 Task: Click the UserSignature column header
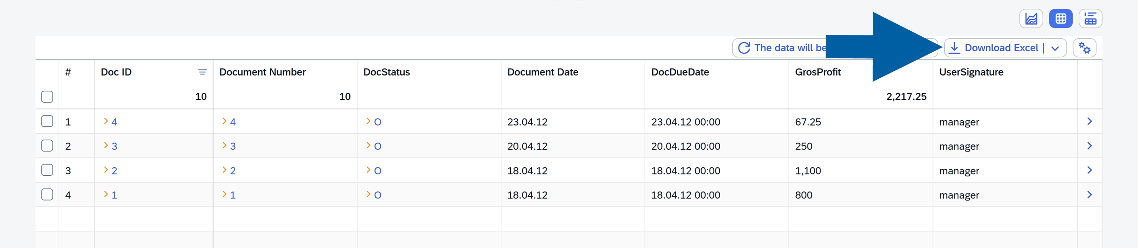pyautogui.click(x=971, y=72)
